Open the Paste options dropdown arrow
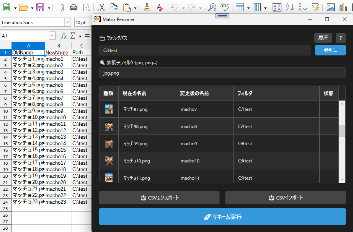Screen dimensions: 353x232 [135, 8]
